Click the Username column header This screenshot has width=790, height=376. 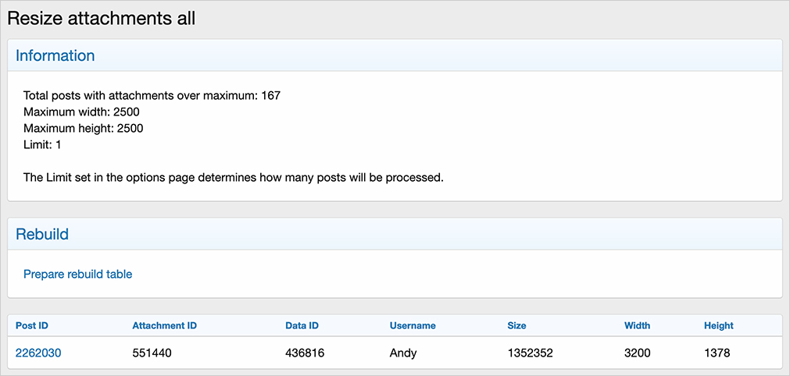413,325
